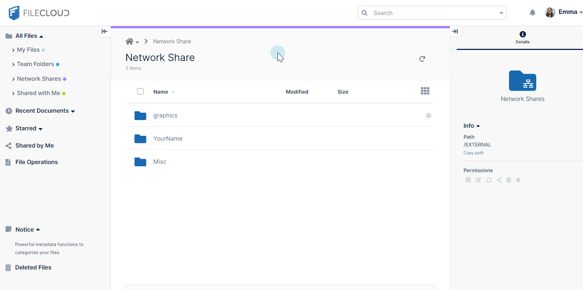Click the Emma username
The image size is (583, 290).
(x=568, y=12)
